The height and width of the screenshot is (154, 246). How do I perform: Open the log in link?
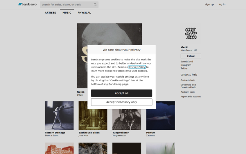coord(222,5)
